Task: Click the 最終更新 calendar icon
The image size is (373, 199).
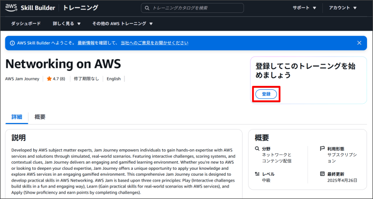Action: pos(322,174)
